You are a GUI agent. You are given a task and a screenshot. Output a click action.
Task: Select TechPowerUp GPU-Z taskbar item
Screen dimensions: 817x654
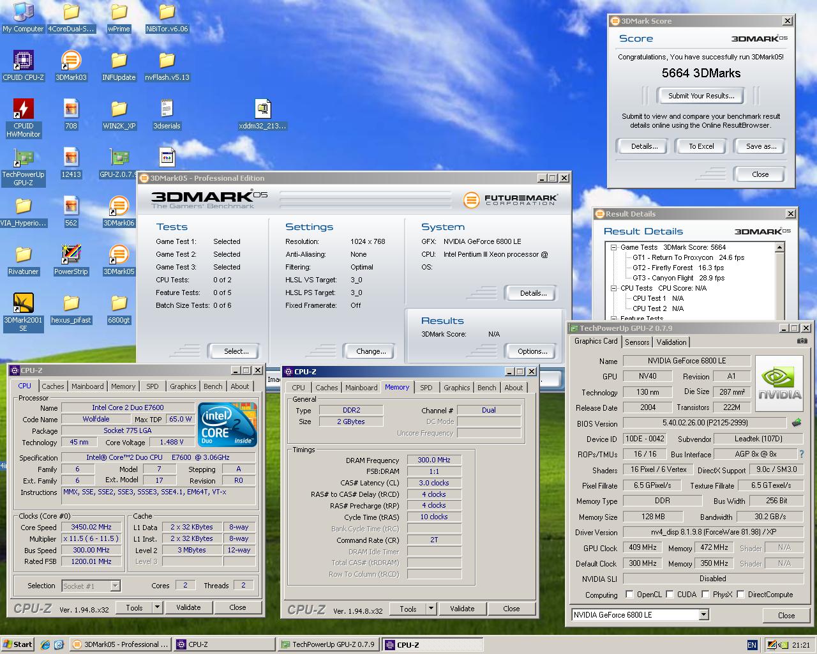tap(329, 644)
